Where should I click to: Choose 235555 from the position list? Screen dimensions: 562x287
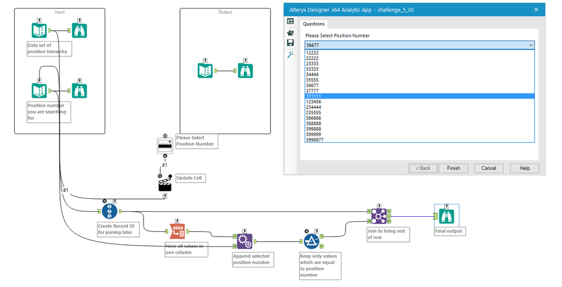pos(420,112)
